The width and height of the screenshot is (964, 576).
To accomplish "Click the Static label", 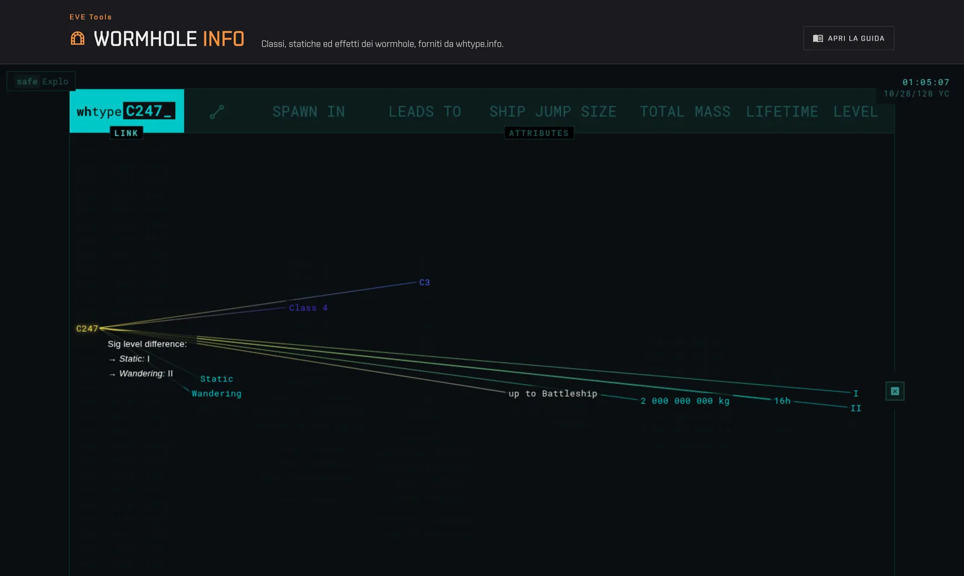I will (x=217, y=379).
